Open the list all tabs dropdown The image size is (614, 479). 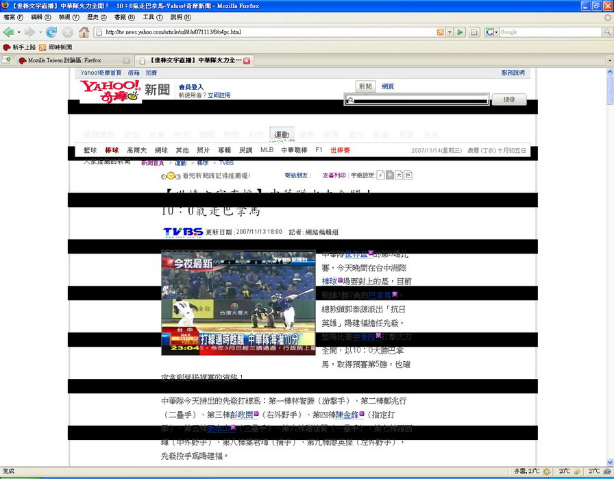point(609,61)
